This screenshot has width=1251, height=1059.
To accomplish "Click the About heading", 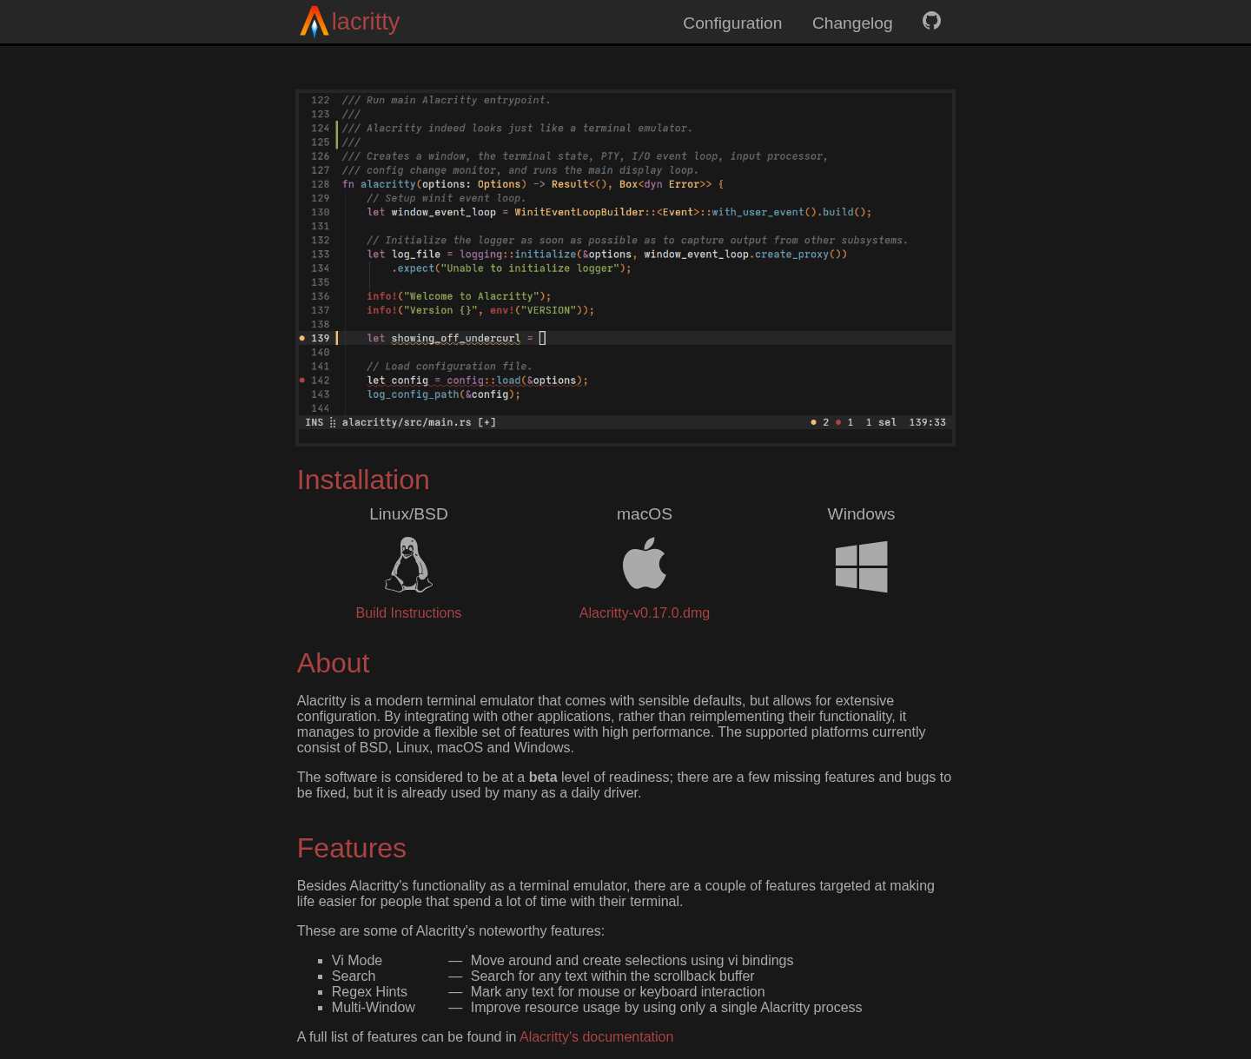I will (x=334, y=664).
